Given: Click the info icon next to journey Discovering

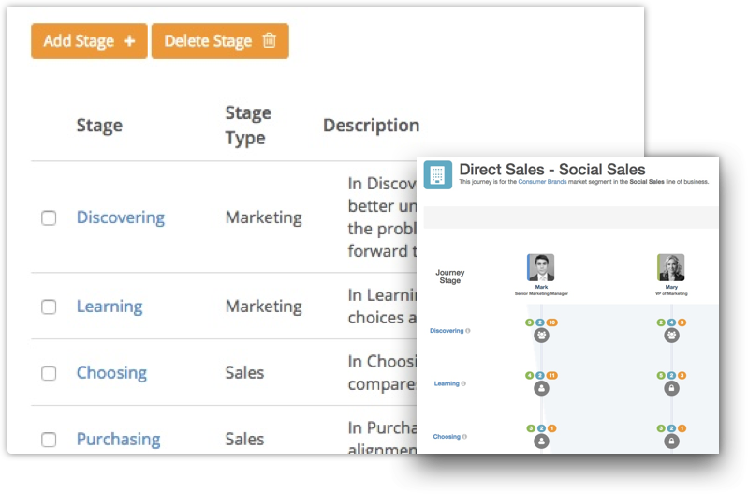Looking at the screenshot, I should pos(468,331).
